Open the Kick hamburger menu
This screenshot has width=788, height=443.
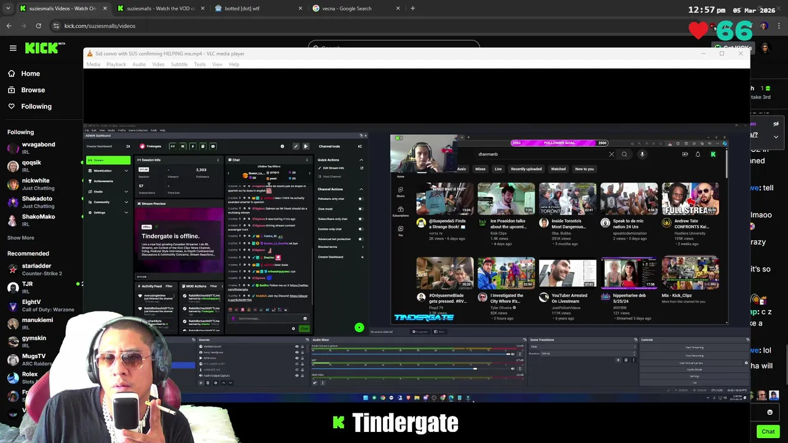(13, 48)
